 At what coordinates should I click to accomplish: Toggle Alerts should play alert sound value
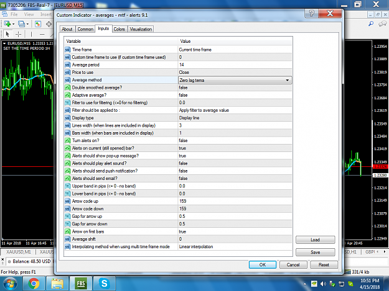[x=235, y=163]
